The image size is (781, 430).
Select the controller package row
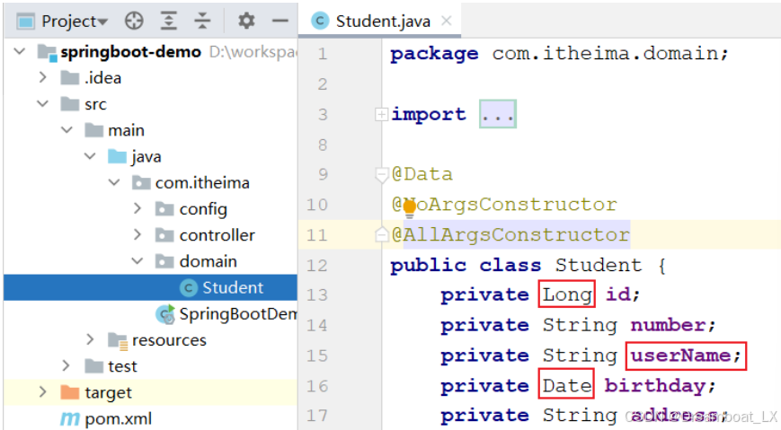[150, 235]
